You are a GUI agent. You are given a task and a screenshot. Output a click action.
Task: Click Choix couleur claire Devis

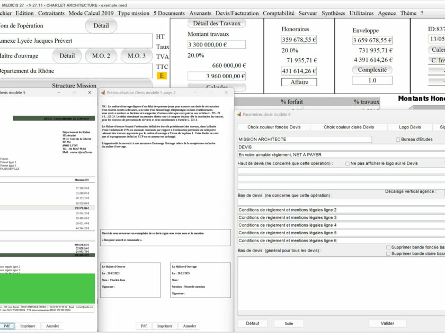(349, 127)
